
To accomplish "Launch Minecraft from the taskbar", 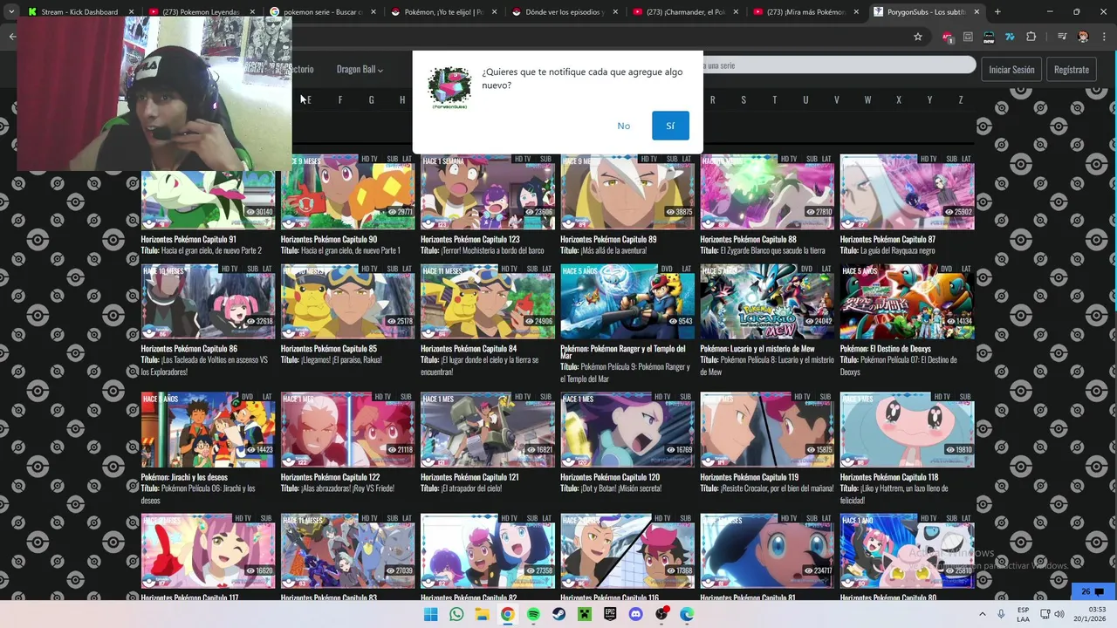I will (585, 614).
